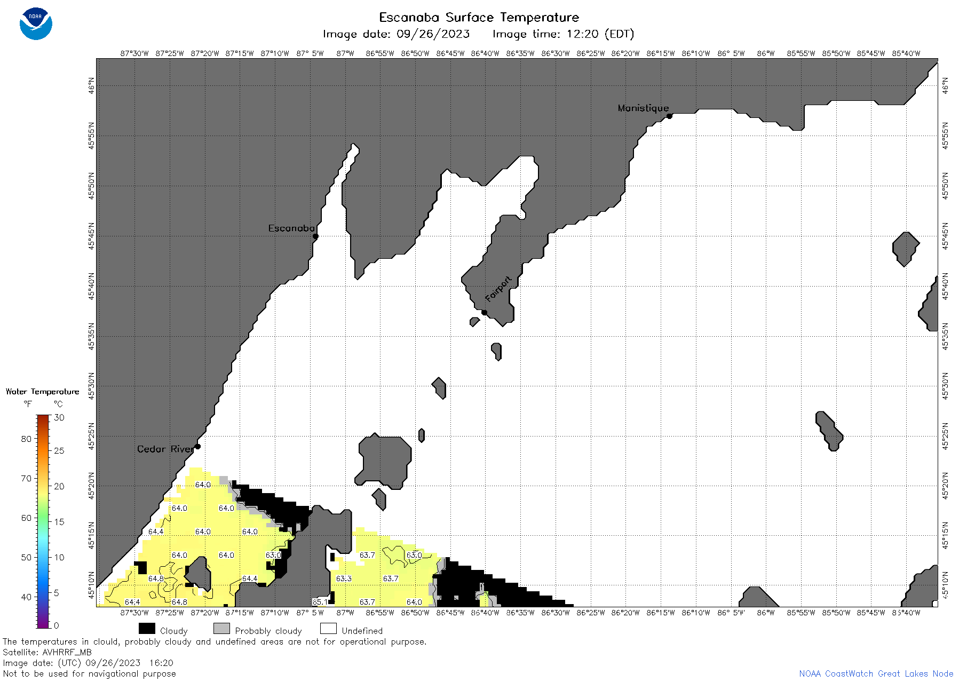Click the Escanaba Surface Temperature title
This screenshot has height=682, width=959.
[479, 17]
